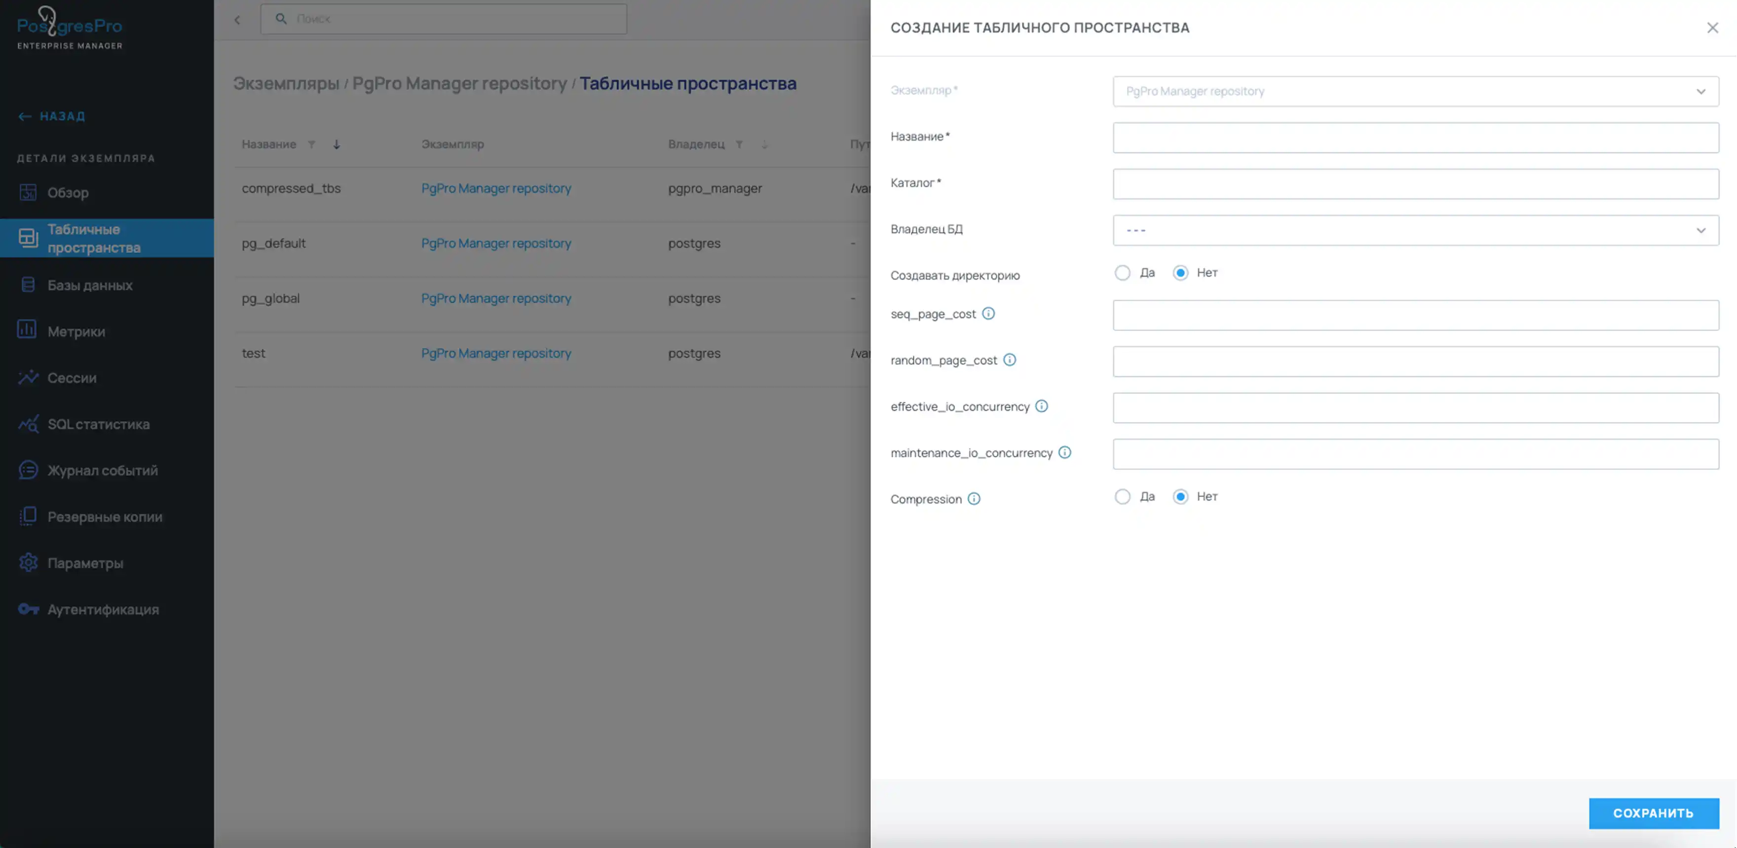This screenshot has width=1737, height=848.
Task: Click the random_page_cost info icon
Action: [1009, 360]
